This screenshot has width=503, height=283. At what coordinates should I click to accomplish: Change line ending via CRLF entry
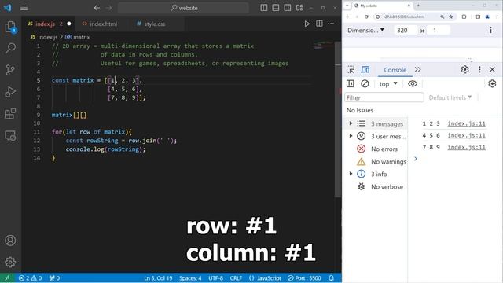click(236, 277)
